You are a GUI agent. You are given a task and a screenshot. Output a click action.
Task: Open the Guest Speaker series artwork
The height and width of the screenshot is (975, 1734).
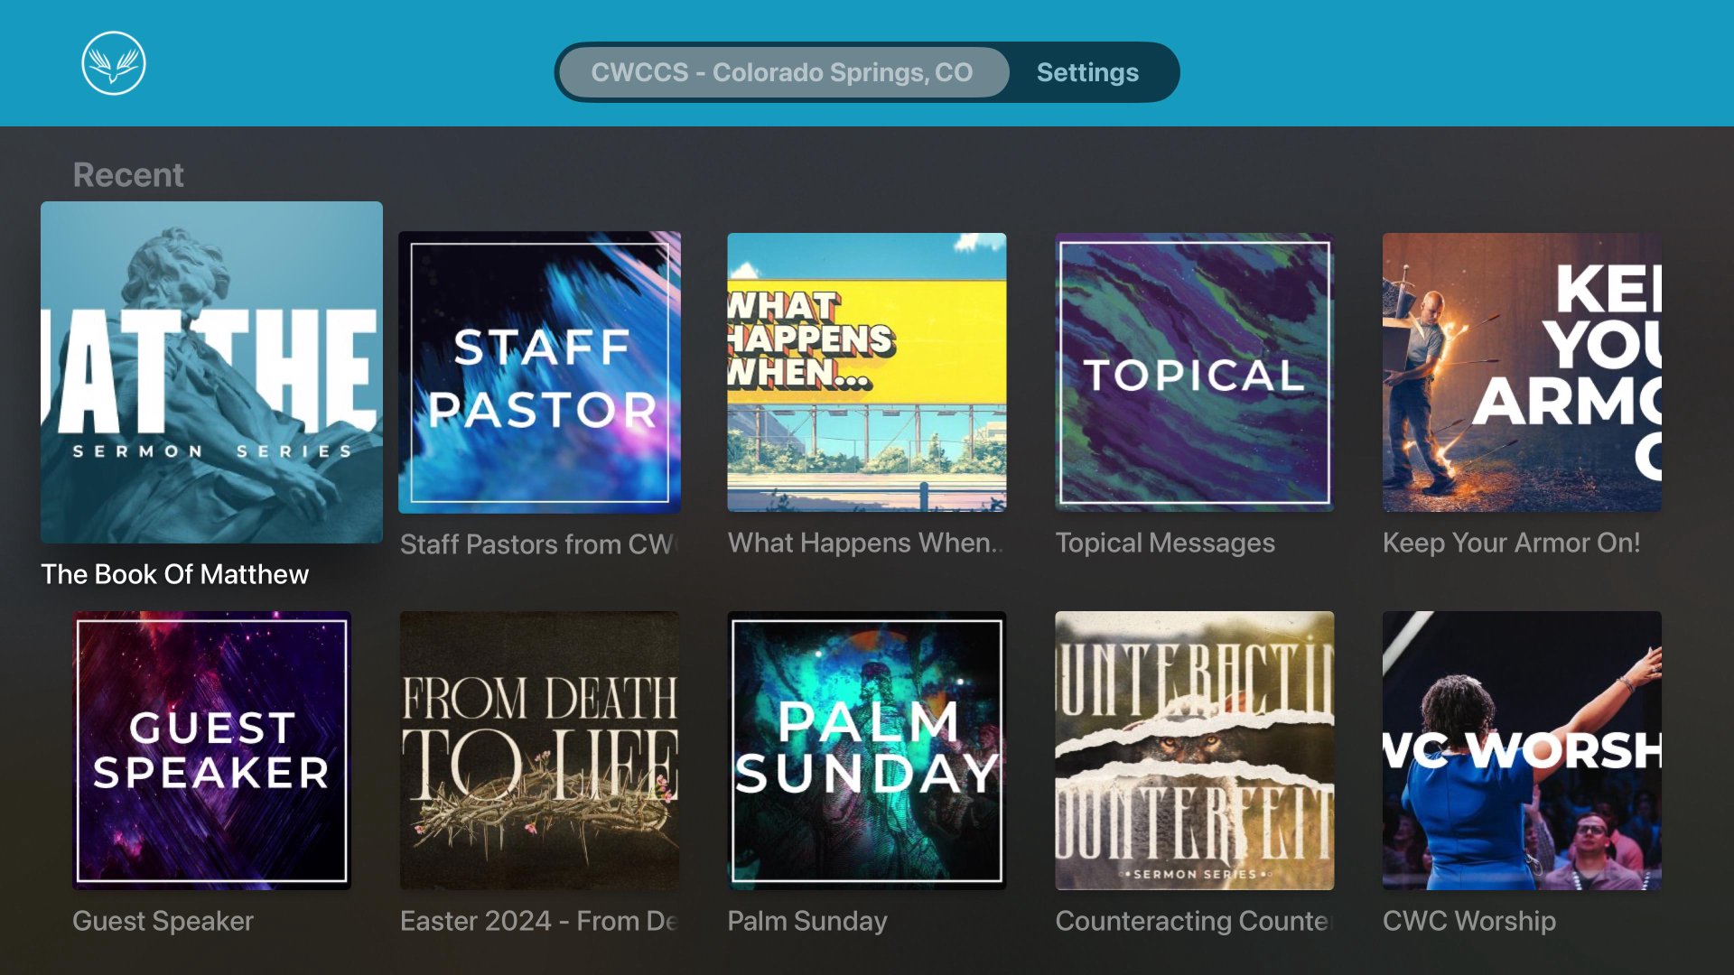click(x=211, y=750)
